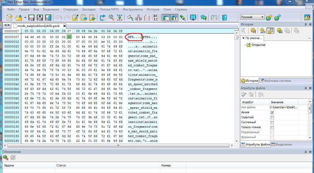Open the Русский language dropdown
The width and height of the screenshot is (314, 173).
[x=252, y=17]
